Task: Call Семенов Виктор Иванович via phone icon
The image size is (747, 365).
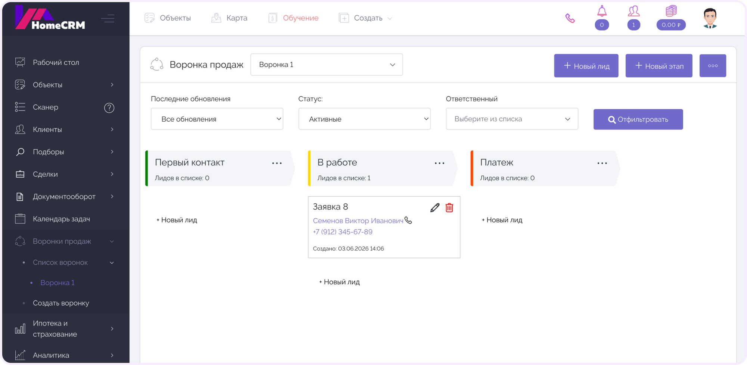Action: tap(409, 221)
